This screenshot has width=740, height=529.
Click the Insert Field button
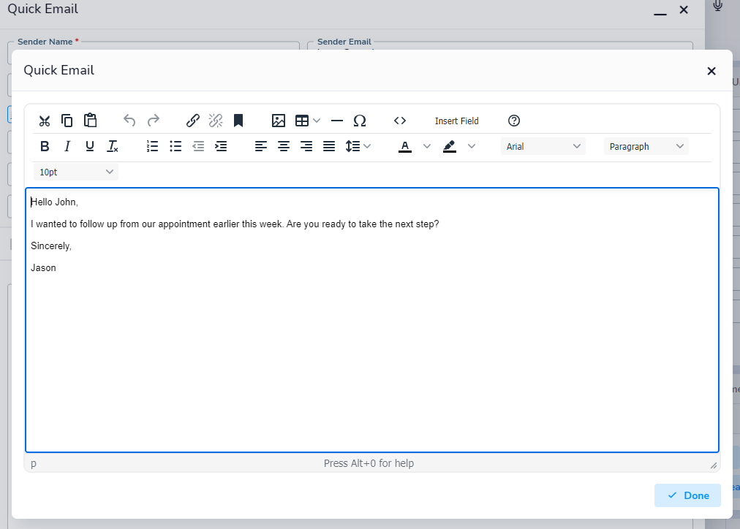pos(457,121)
